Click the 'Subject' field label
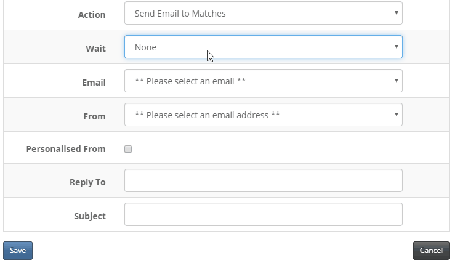This screenshot has width=468, height=266. (x=90, y=216)
